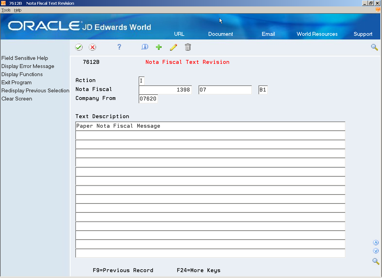Image resolution: width=382 pixels, height=278 pixels.
Task: Click the Nota Fiscal field showing B1
Action: (x=263, y=90)
